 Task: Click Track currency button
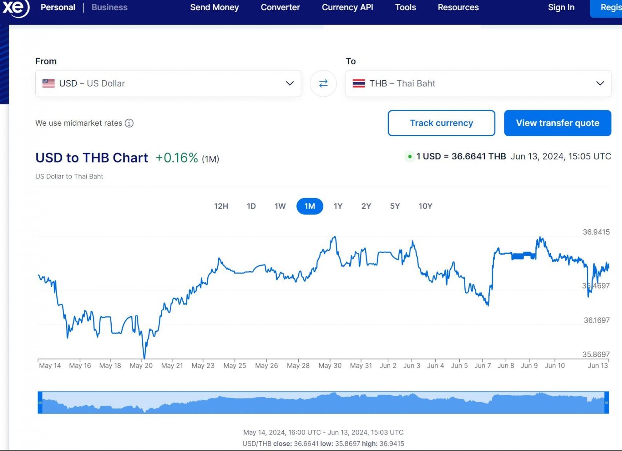[441, 123]
